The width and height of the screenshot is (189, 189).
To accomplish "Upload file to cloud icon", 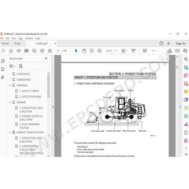I will coord(19,51).
